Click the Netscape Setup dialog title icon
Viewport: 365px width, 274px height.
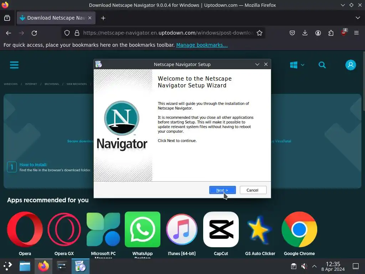[x=98, y=64]
